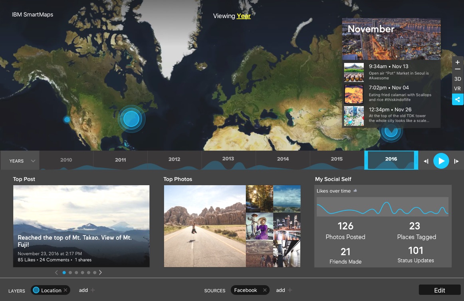Remove the Location layer chip

(x=65, y=290)
